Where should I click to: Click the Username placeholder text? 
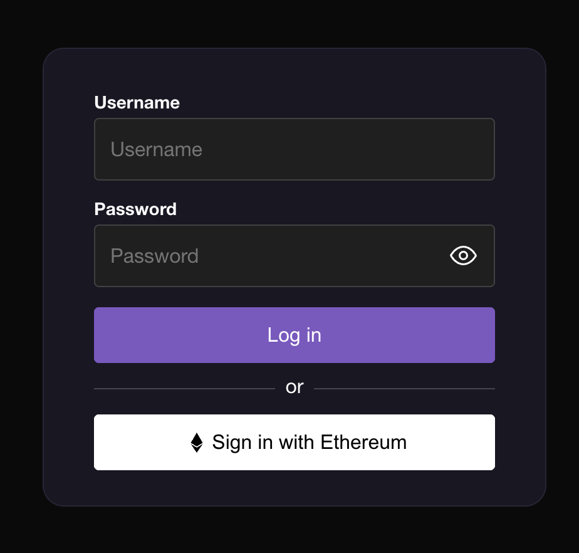click(156, 150)
